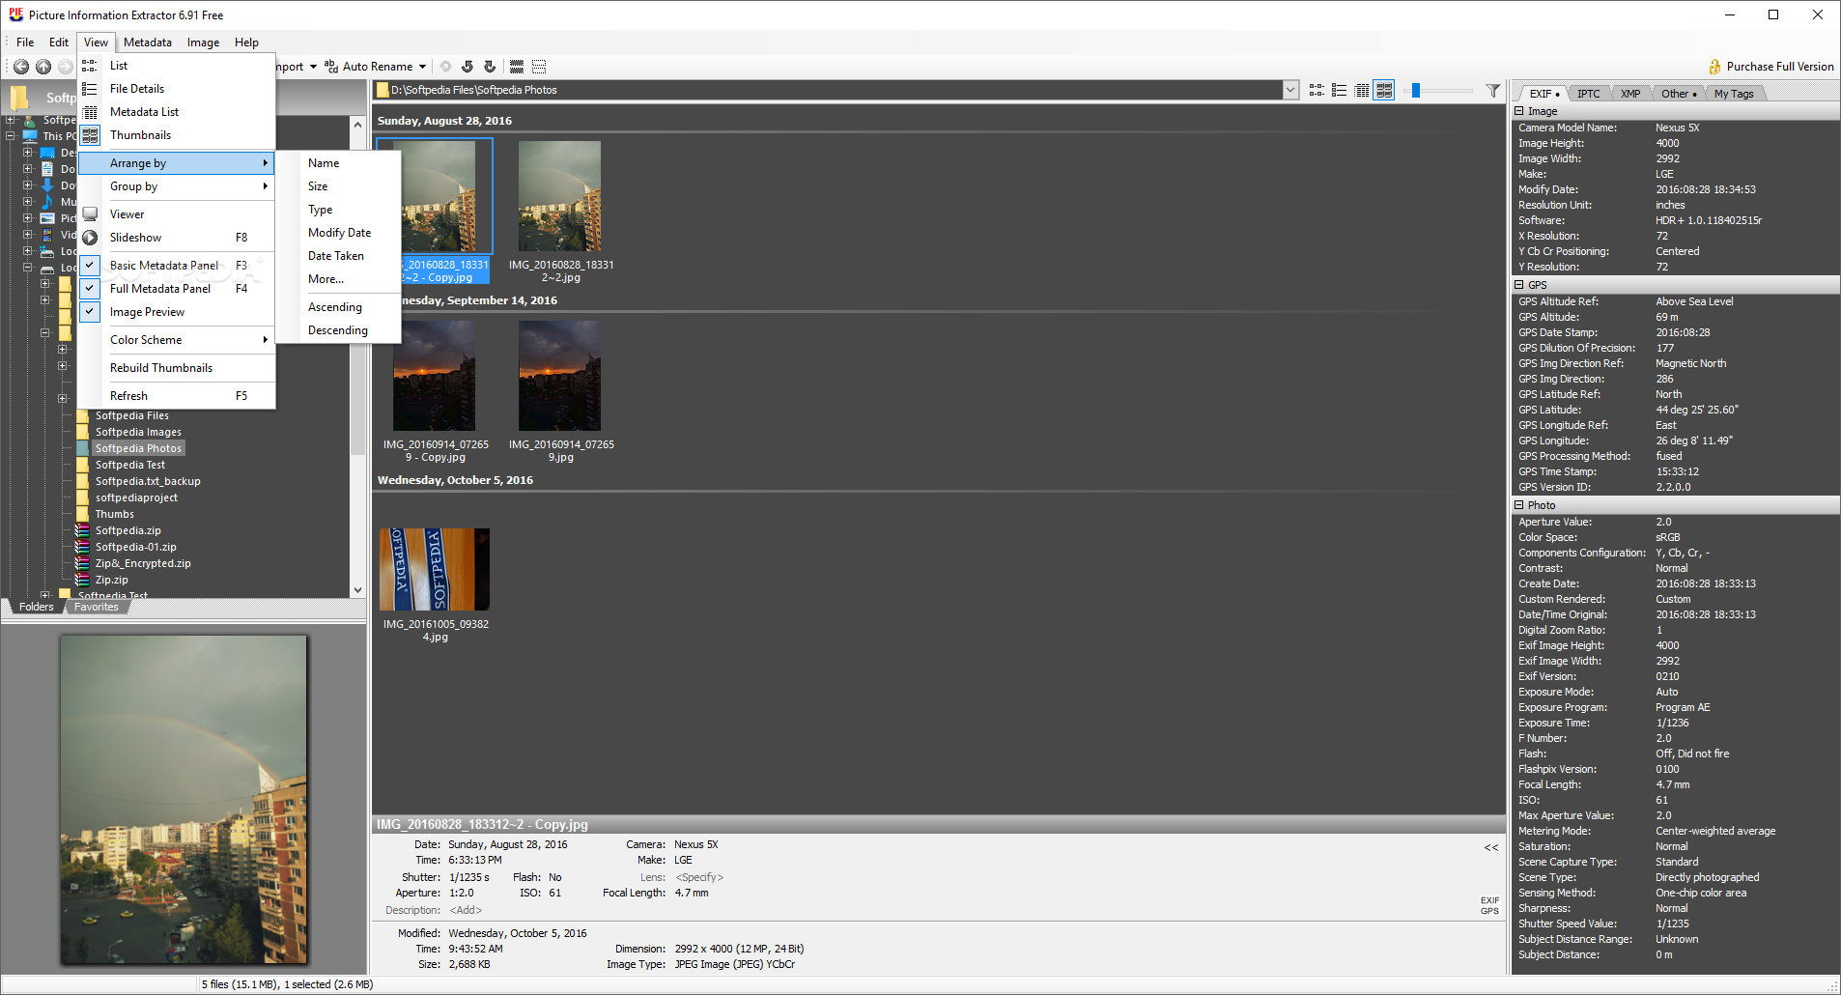Click the Zip.zip archive icon
1841x995 pixels.
click(83, 580)
